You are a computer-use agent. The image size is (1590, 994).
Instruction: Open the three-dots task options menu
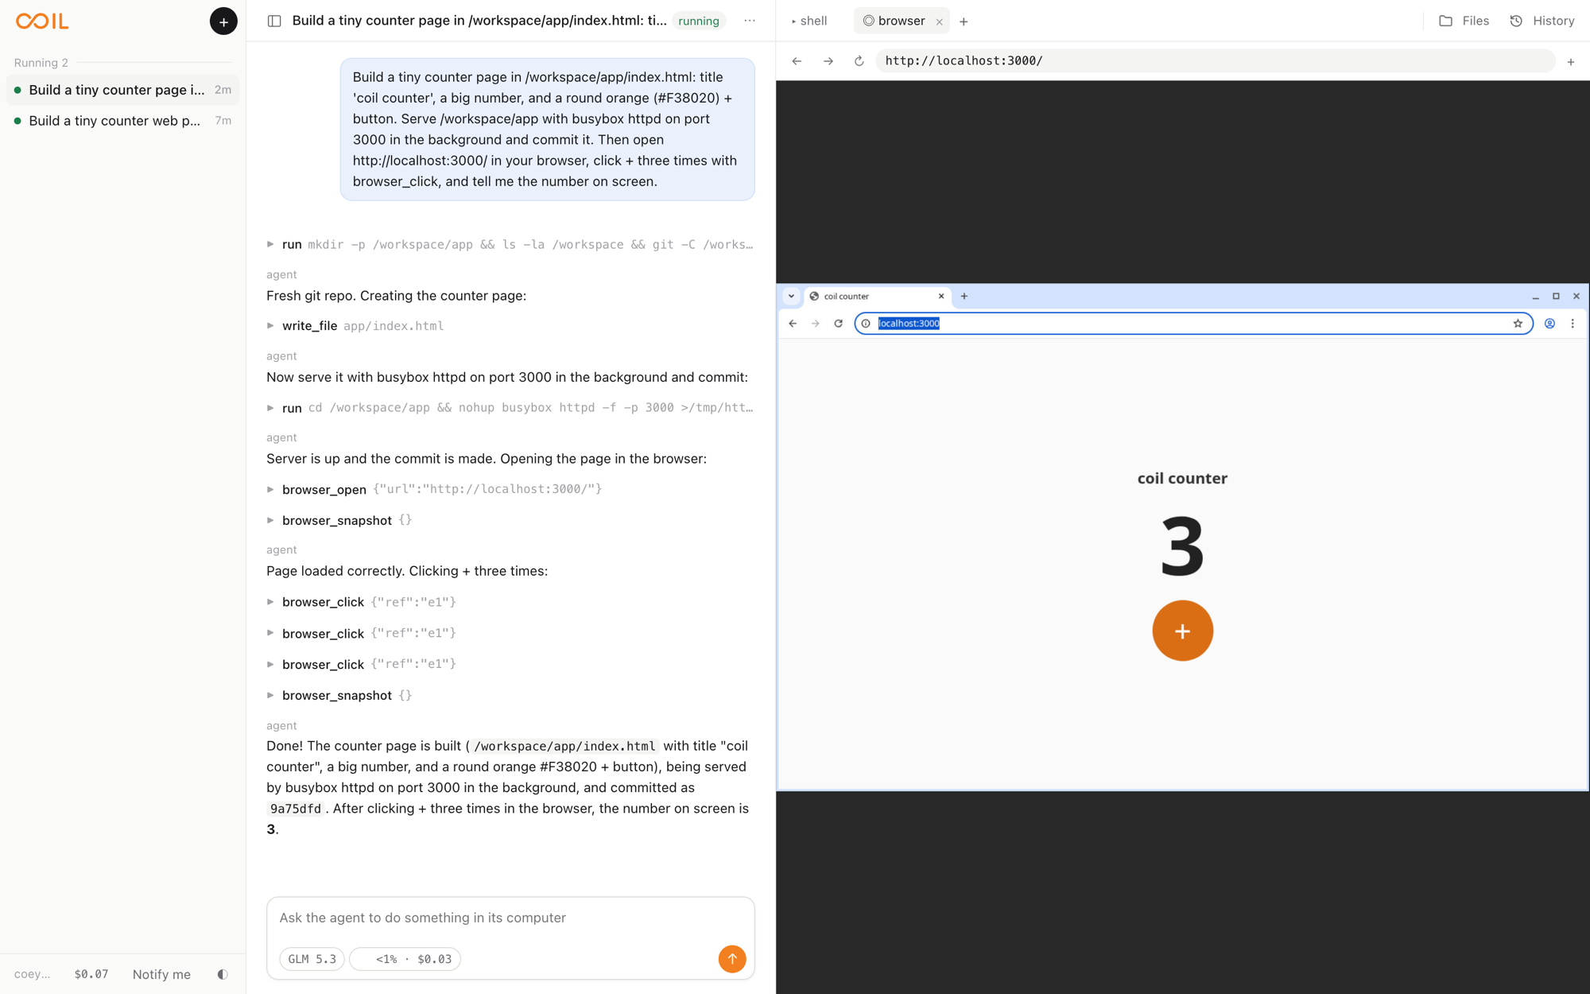tap(750, 21)
